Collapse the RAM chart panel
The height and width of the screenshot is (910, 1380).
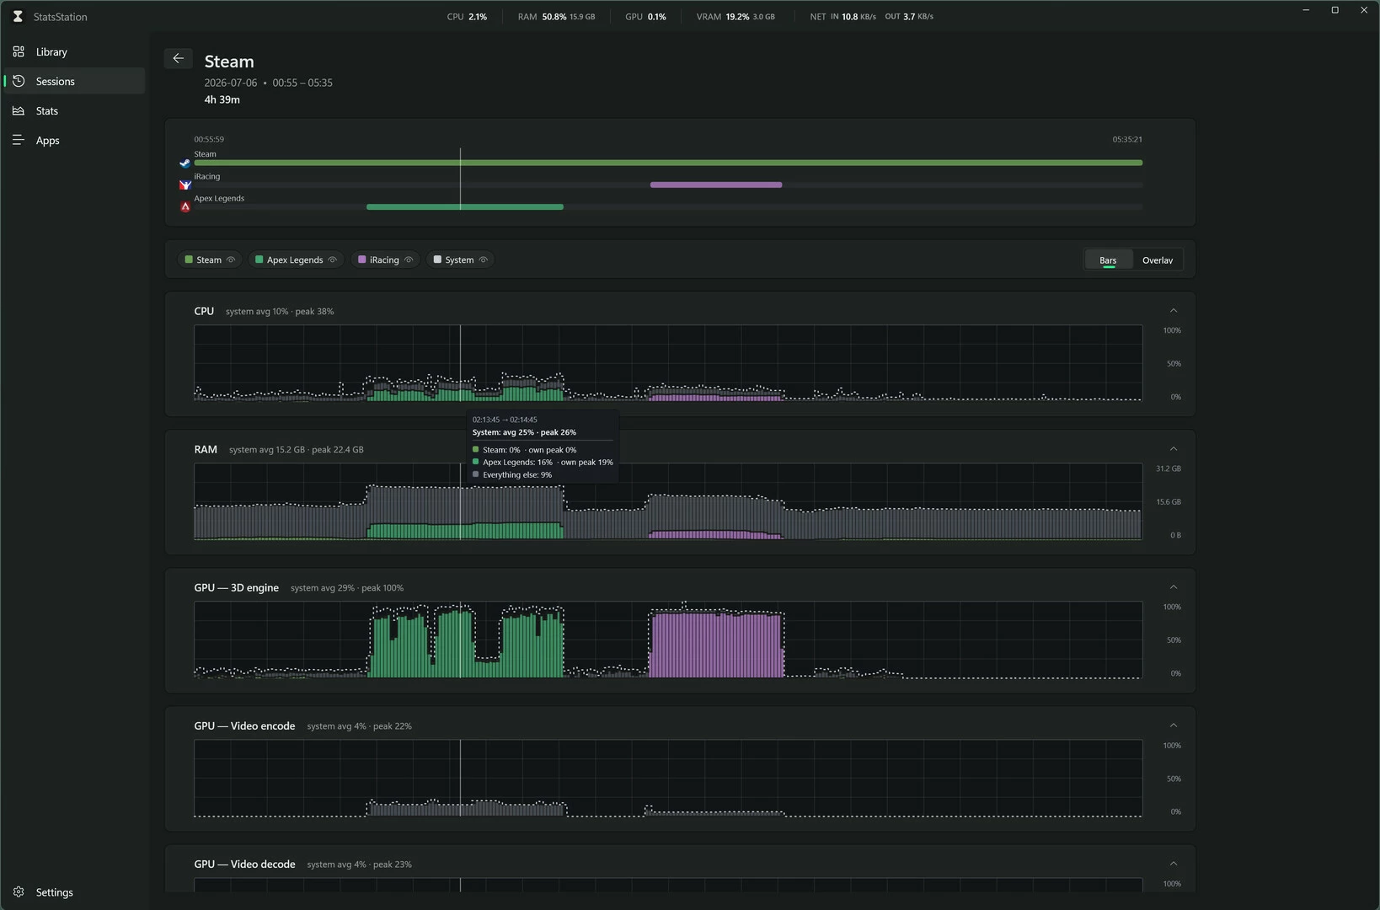click(1174, 448)
